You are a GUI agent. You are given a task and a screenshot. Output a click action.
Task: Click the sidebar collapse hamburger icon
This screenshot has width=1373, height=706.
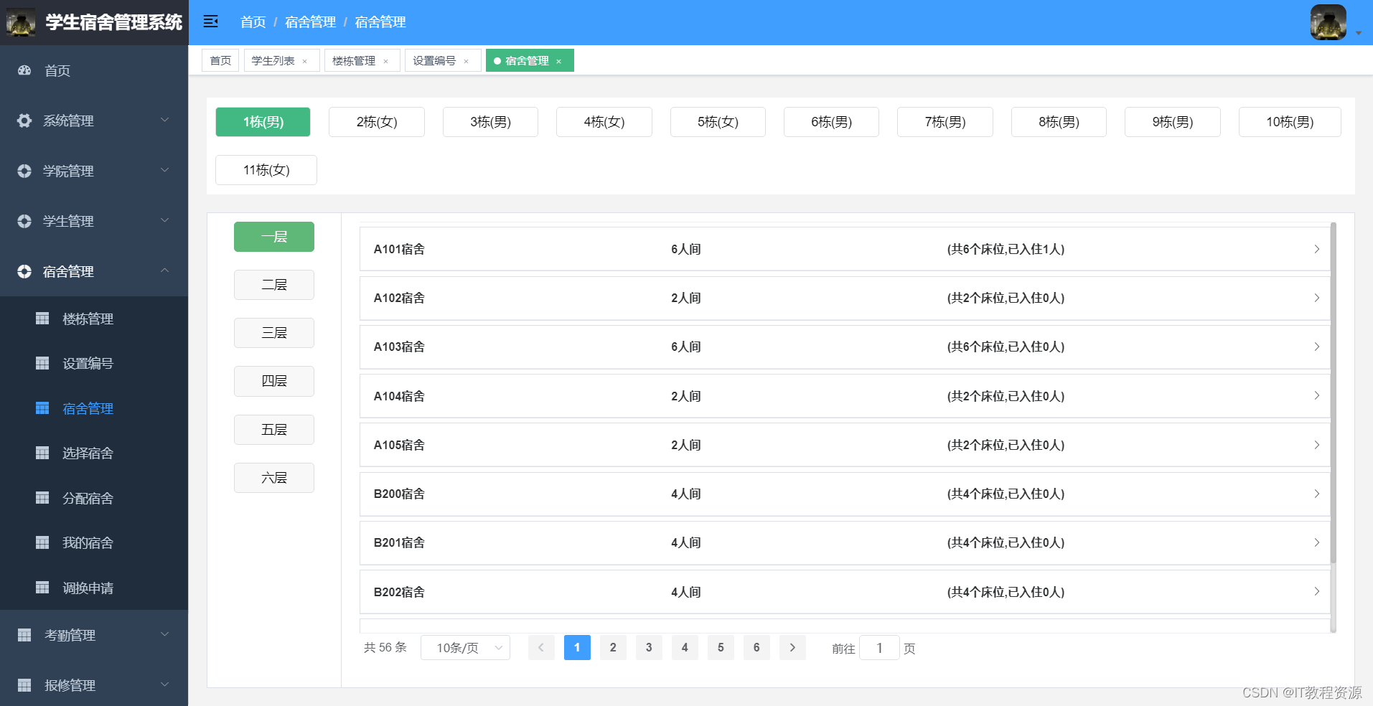coord(210,22)
